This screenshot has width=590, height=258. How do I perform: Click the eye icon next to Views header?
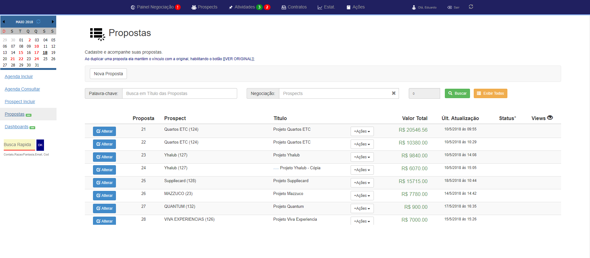pyautogui.click(x=550, y=118)
